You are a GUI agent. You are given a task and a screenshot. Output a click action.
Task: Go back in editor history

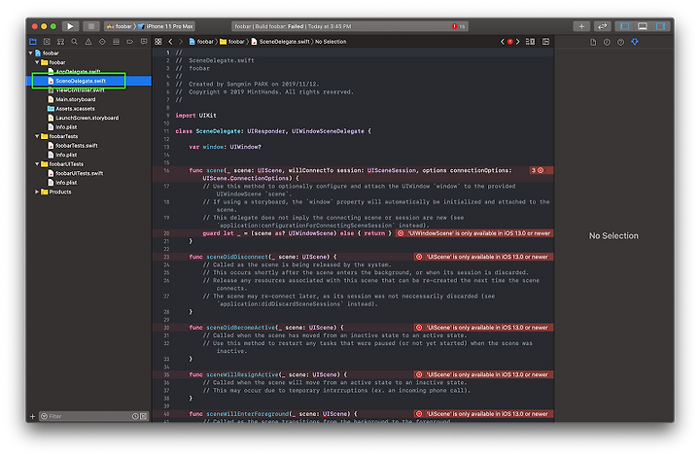pos(170,42)
